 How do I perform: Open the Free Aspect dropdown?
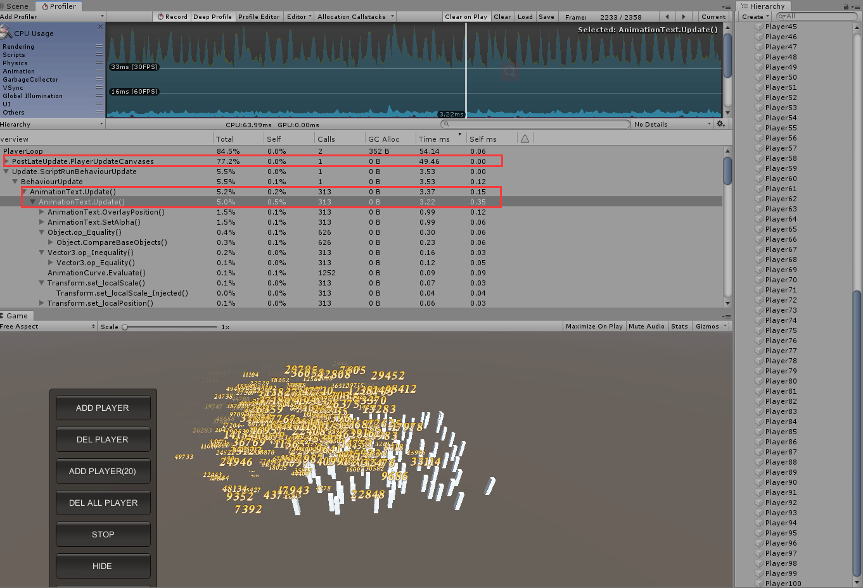click(x=48, y=327)
